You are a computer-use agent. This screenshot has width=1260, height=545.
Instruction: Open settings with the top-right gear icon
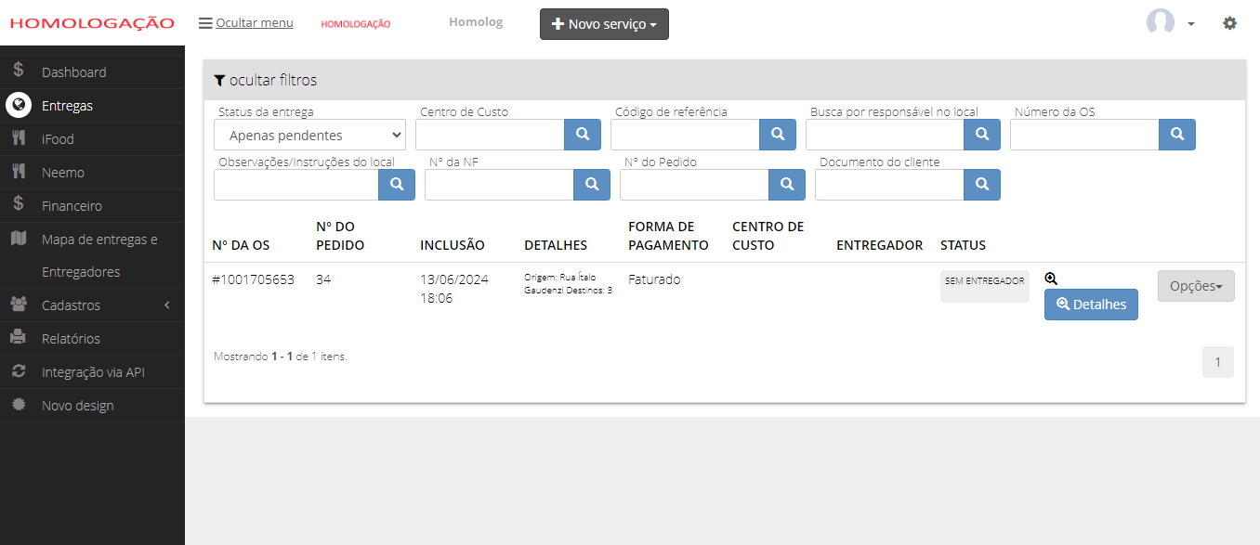[1229, 23]
